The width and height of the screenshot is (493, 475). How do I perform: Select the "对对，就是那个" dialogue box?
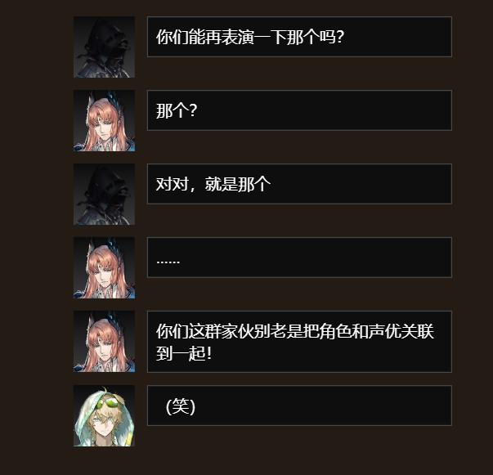pyautogui.click(x=299, y=184)
